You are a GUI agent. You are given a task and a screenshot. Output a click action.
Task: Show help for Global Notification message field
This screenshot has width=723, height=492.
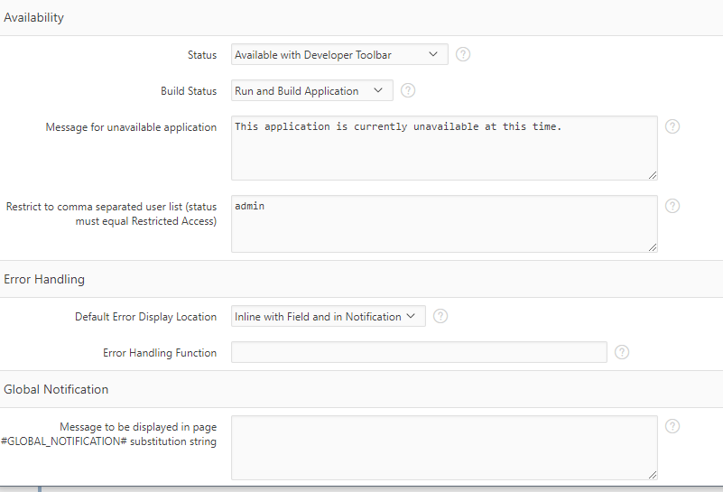pos(672,426)
